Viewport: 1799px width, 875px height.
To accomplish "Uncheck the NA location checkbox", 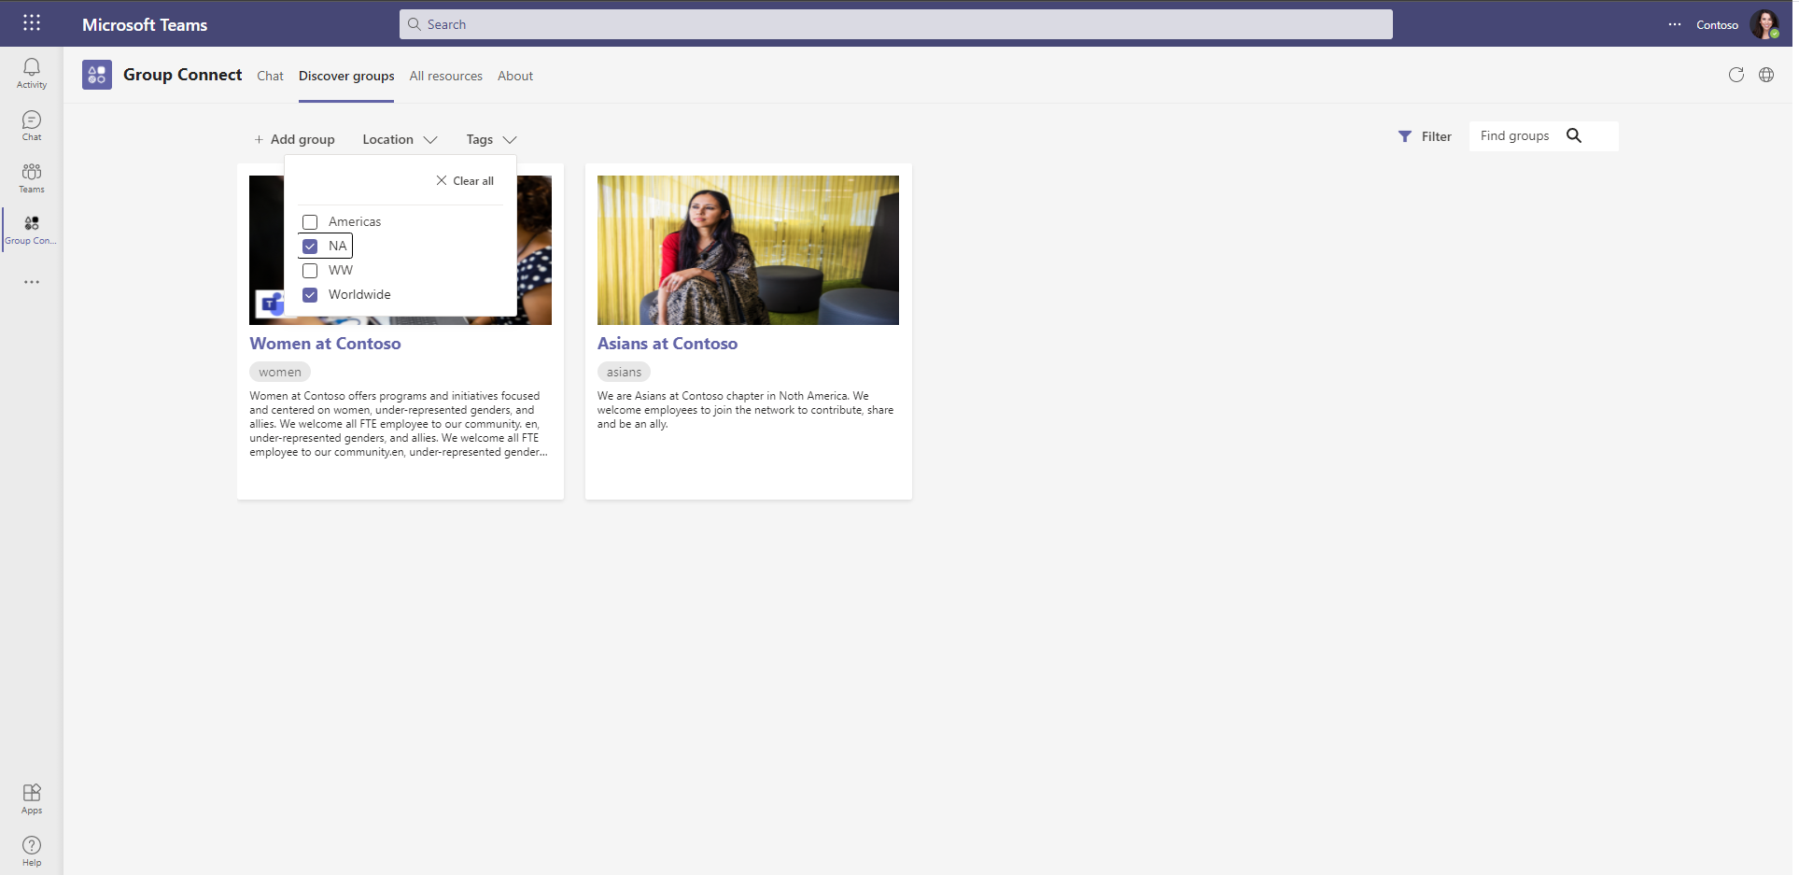I will point(310,247).
